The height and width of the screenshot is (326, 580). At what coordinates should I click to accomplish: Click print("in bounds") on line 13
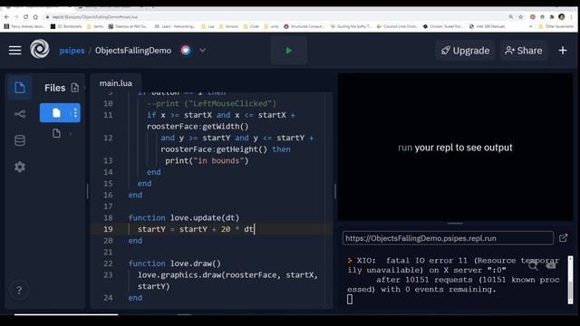tap(207, 161)
